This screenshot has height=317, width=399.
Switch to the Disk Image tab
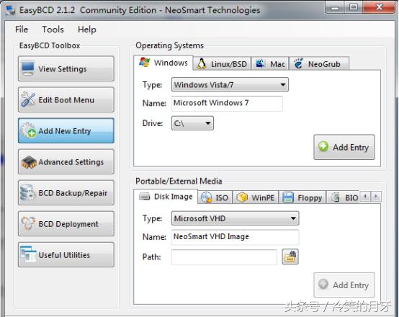click(166, 197)
